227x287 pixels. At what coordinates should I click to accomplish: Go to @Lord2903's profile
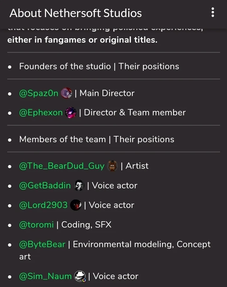click(x=44, y=205)
